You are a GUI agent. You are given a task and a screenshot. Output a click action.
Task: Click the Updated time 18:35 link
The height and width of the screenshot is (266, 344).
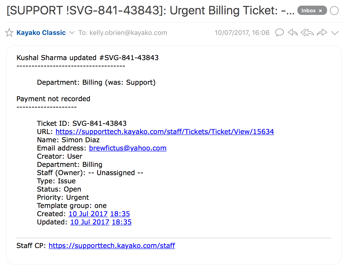coord(122,222)
